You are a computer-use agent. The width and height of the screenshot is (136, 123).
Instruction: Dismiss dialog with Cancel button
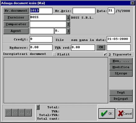[125, 114]
